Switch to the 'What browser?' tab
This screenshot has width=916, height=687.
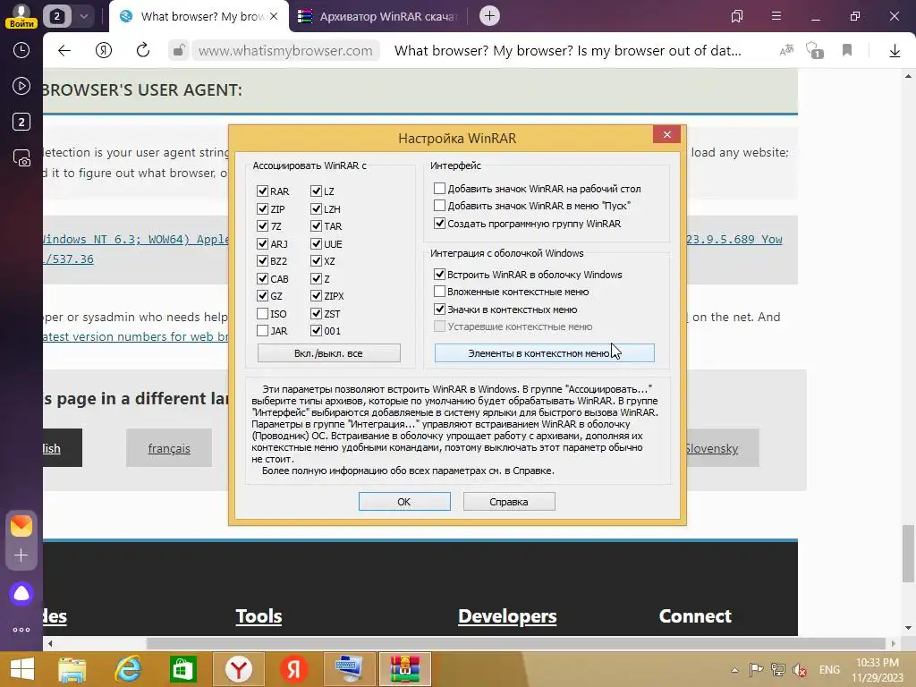199,16
